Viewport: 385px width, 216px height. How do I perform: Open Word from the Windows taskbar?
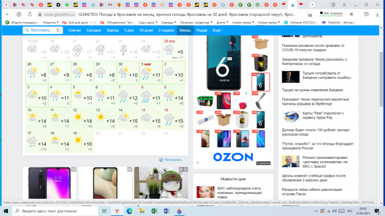166,211
